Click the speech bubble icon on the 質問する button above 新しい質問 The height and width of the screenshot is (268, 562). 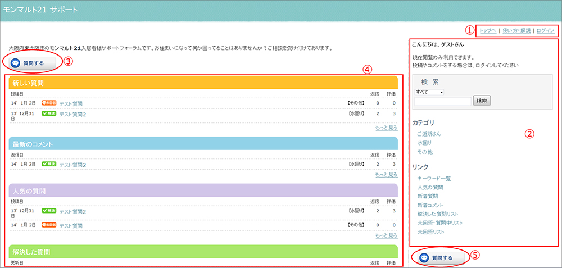click(x=15, y=62)
